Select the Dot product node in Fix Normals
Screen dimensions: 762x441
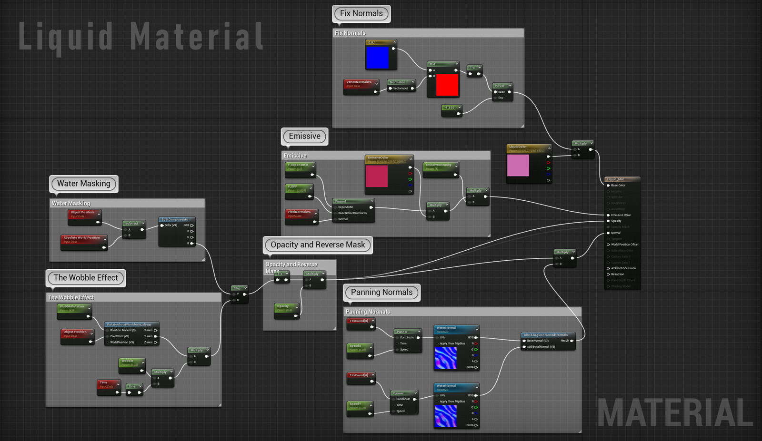pos(442,64)
